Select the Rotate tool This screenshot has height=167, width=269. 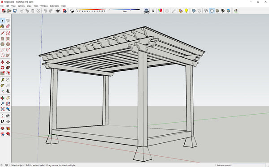(2, 68)
